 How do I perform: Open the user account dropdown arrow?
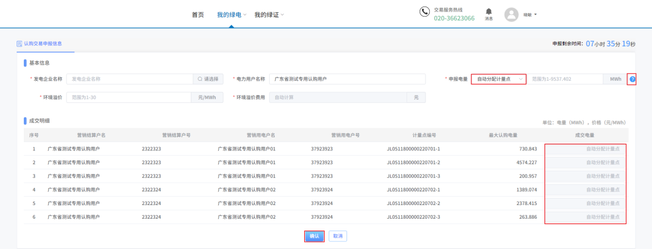pyautogui.click(x=536, y=15)
